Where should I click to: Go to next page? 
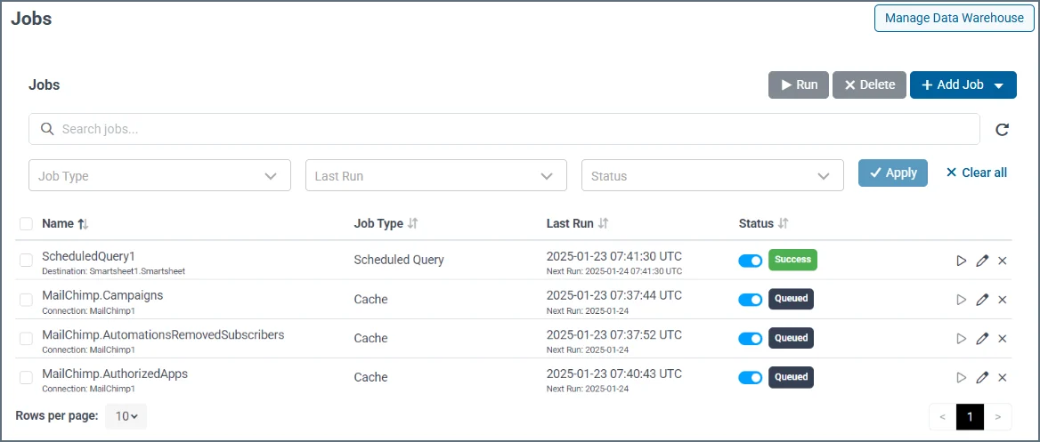[998, 417]
